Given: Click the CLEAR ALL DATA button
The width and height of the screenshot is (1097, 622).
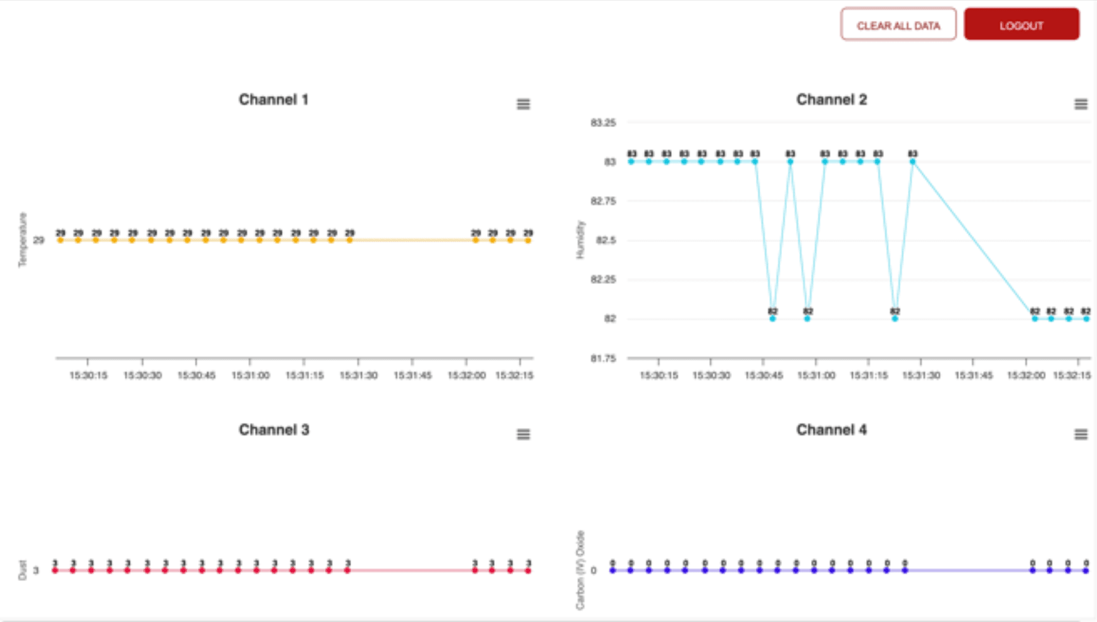Looking at the screenshot, I should tap(898, 25).
